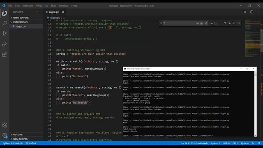Image resolution: width=263 pixels, height=148 pixels.
Task: Run Python file with play button
Action: [245, 12]
